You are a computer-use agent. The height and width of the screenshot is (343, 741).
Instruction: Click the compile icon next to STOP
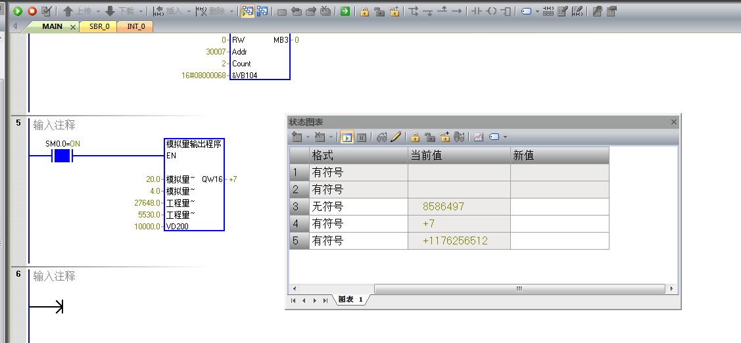[46, 11]
